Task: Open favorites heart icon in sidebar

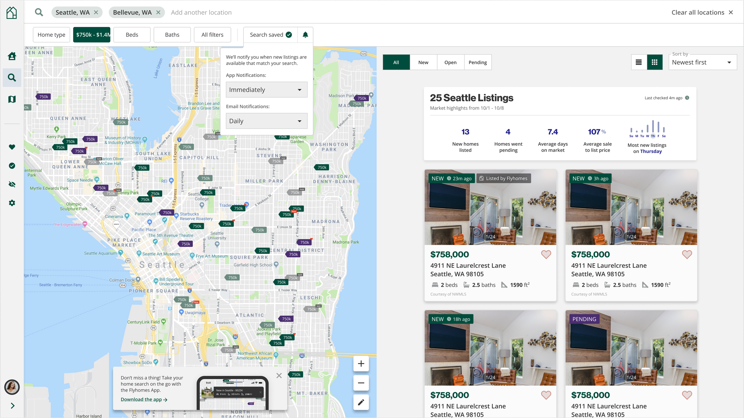Action: (12, 147)
